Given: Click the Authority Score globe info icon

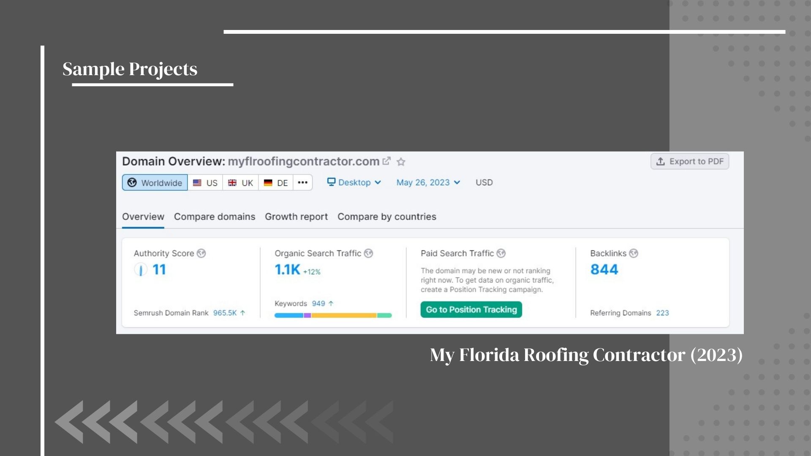Looking at the screenshot, I should pos(201,253).
